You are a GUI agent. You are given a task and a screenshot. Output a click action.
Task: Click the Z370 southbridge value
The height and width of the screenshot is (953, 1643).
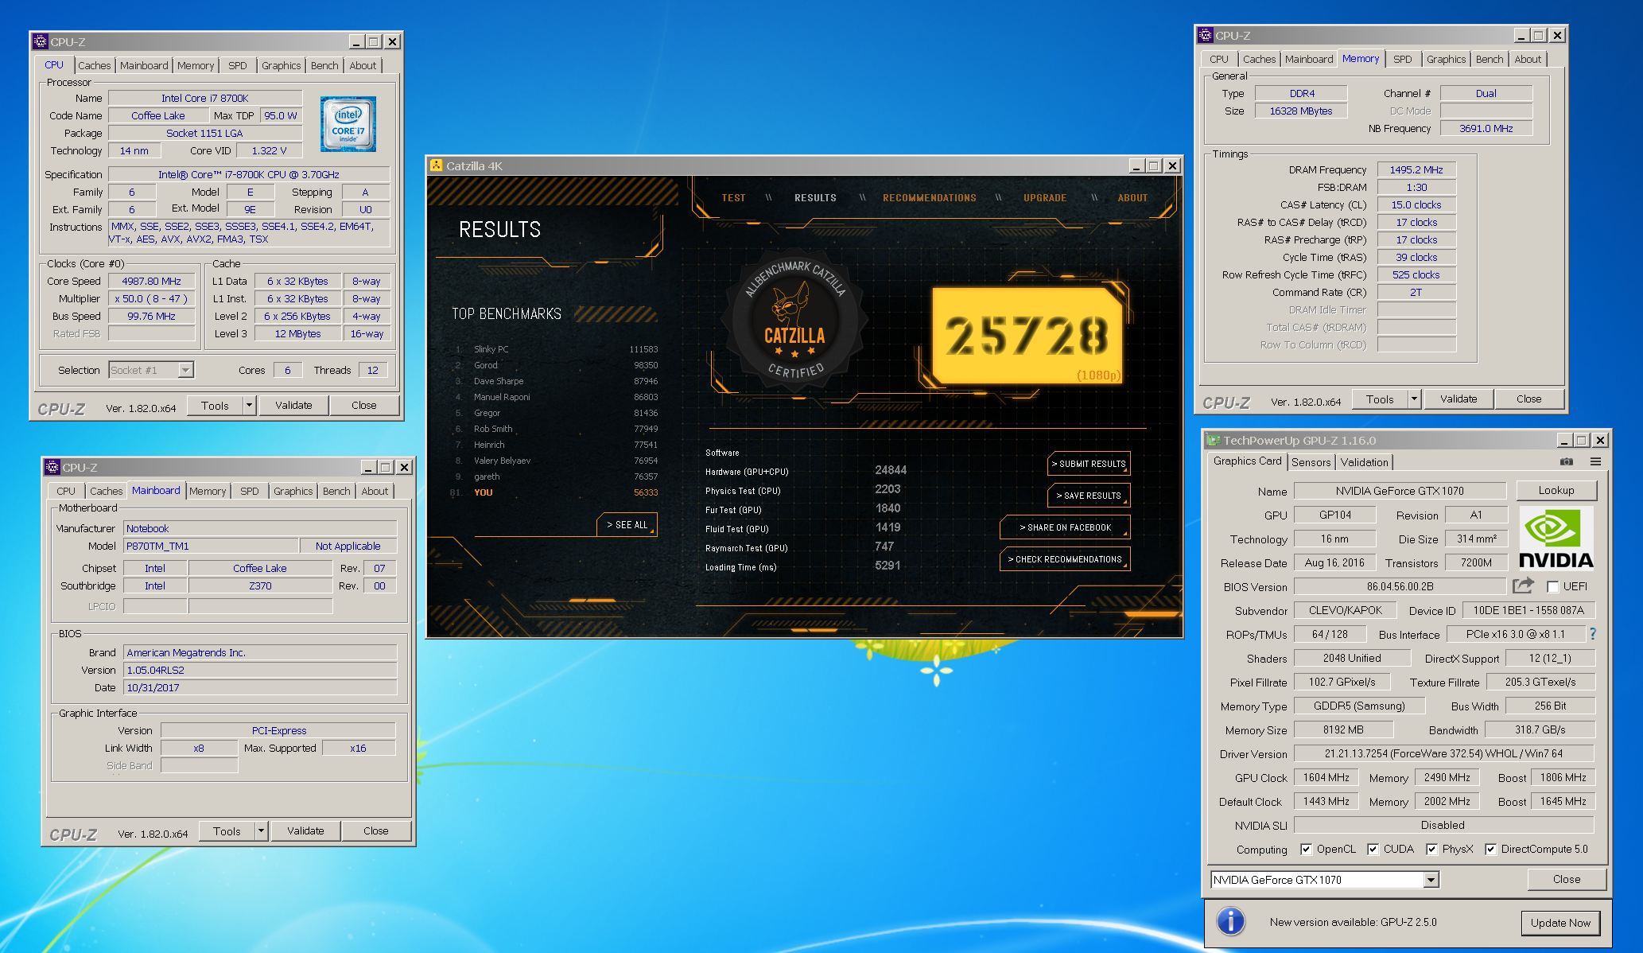260,585
